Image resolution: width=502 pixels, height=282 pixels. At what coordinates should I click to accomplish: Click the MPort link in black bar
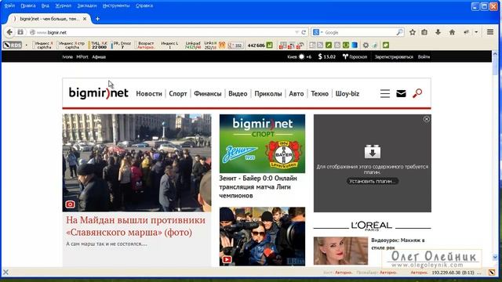(x=82, y=57)
